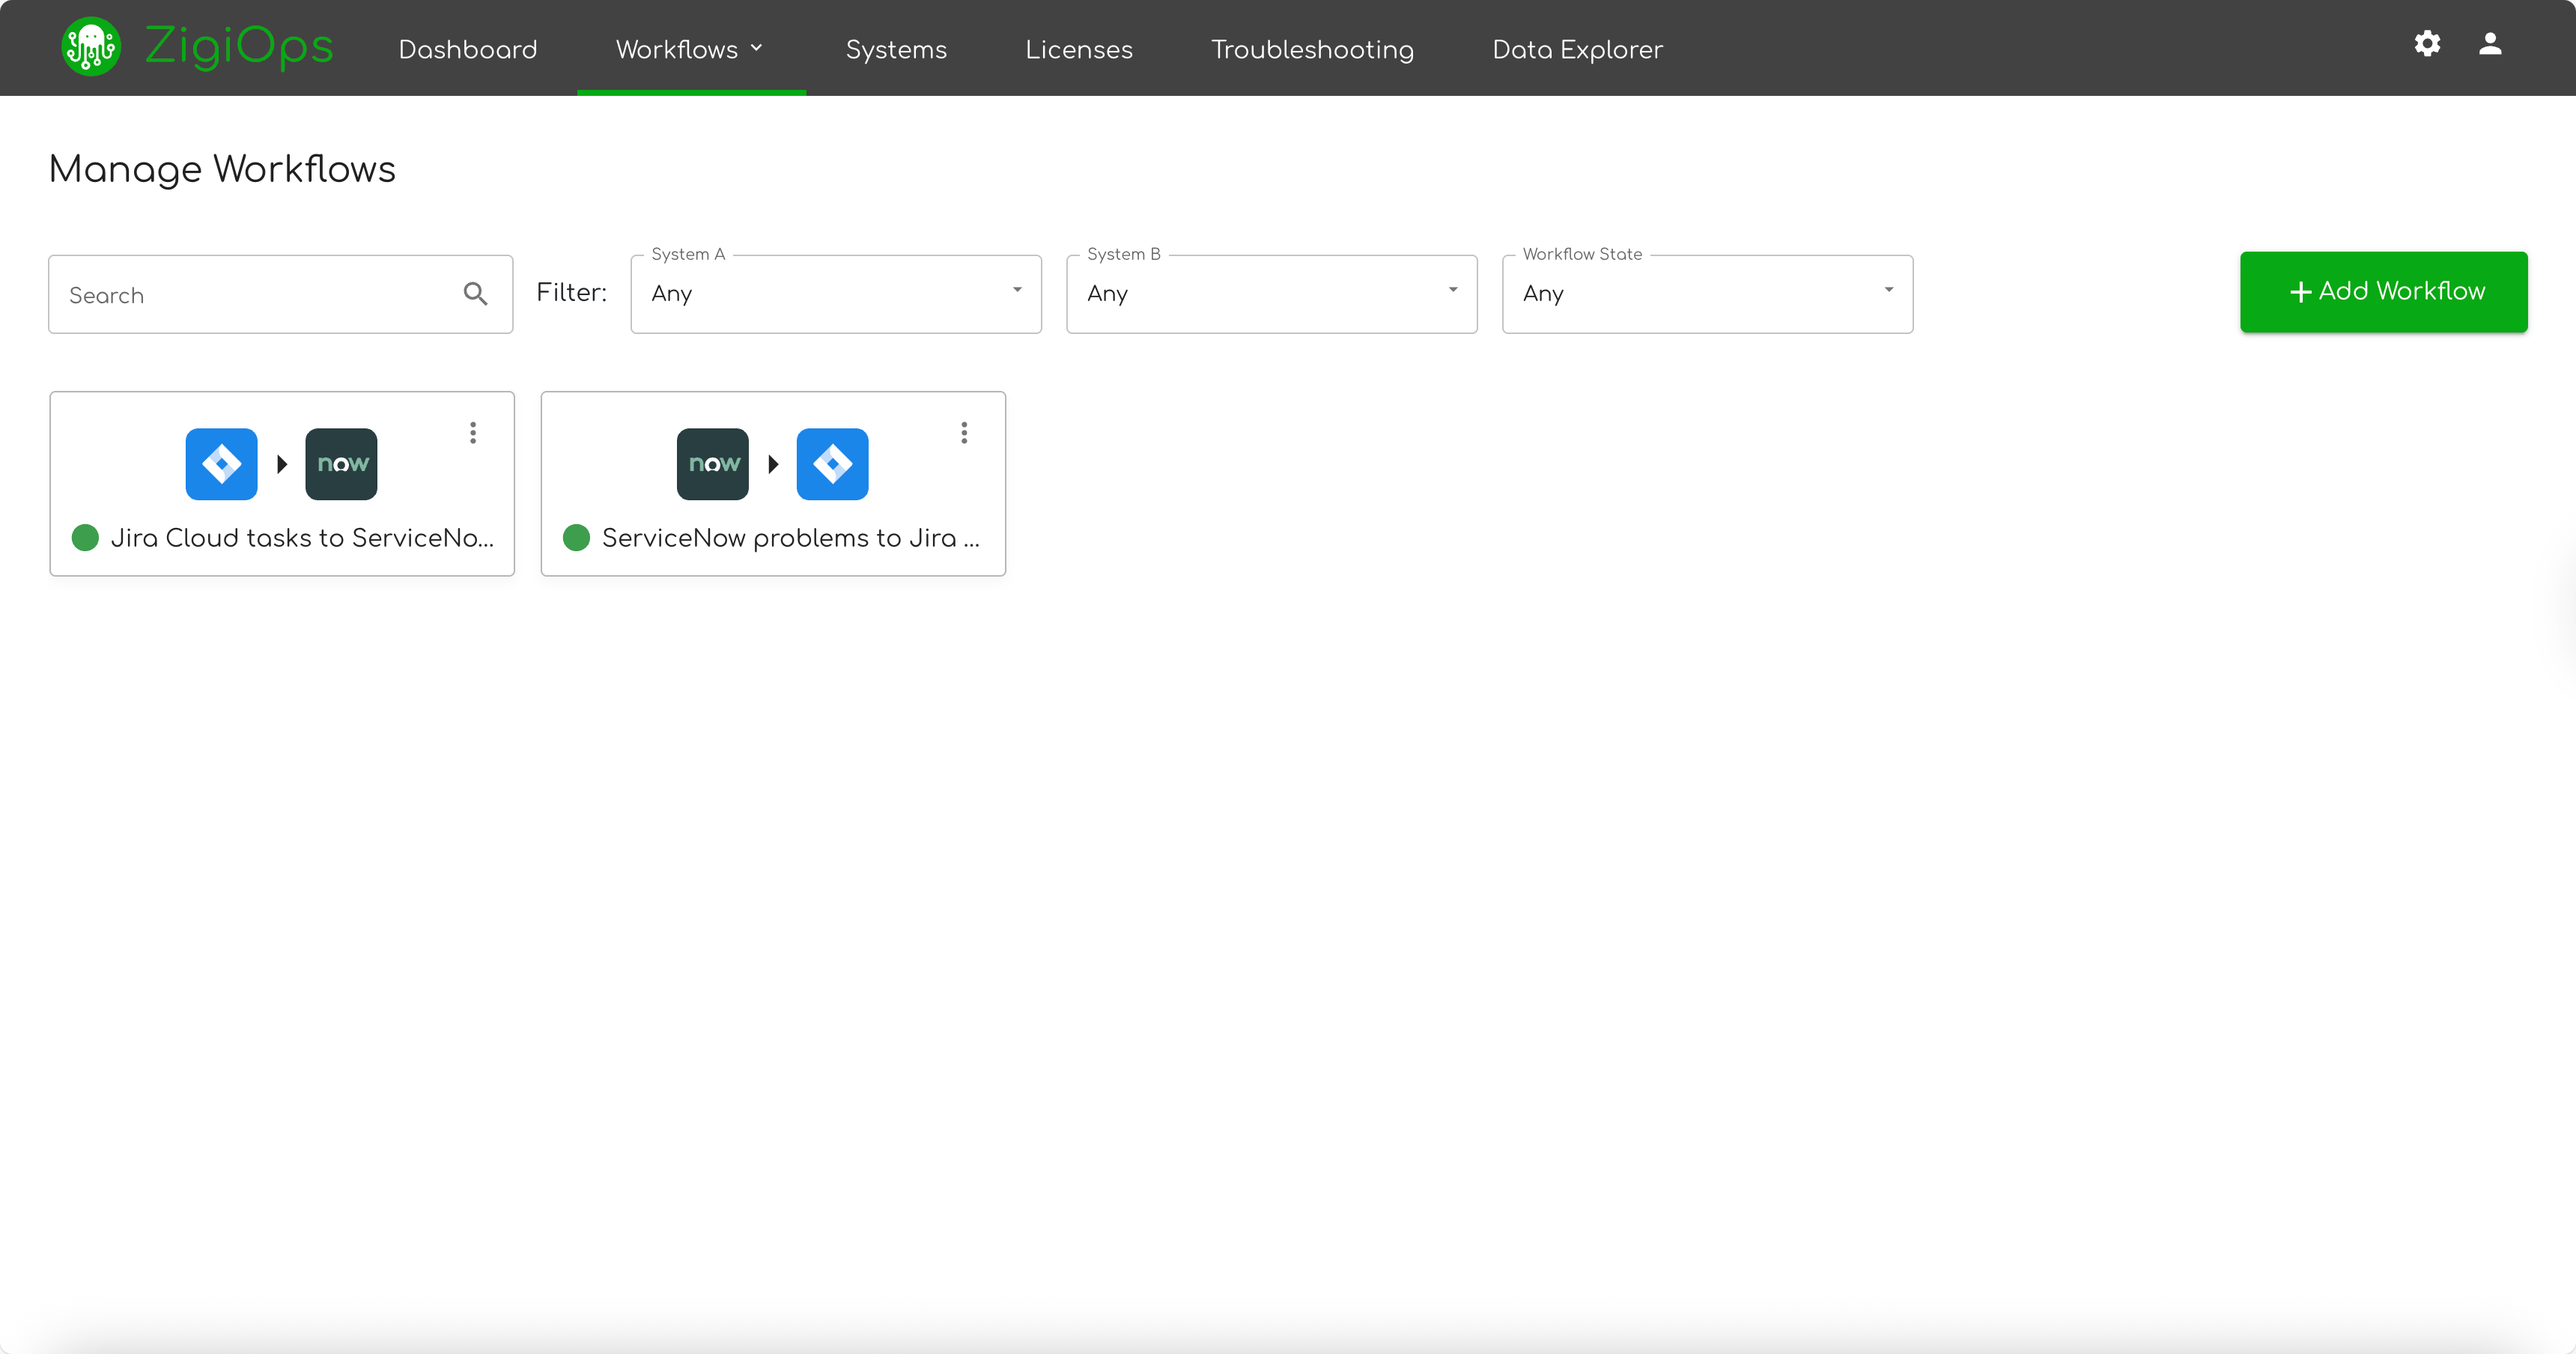Open settings via the gear icon
This screenshot has height=1354, width=2576.
tap(2427, 43)
